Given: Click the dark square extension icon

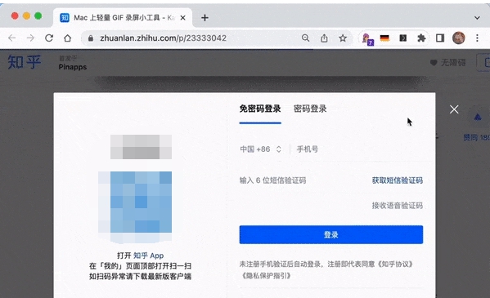Looking at the screenshot, I should [x=402, y=38].
